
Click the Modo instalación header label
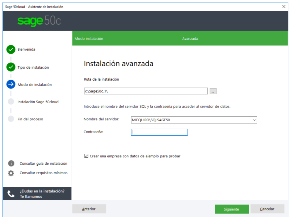(89, 38)
